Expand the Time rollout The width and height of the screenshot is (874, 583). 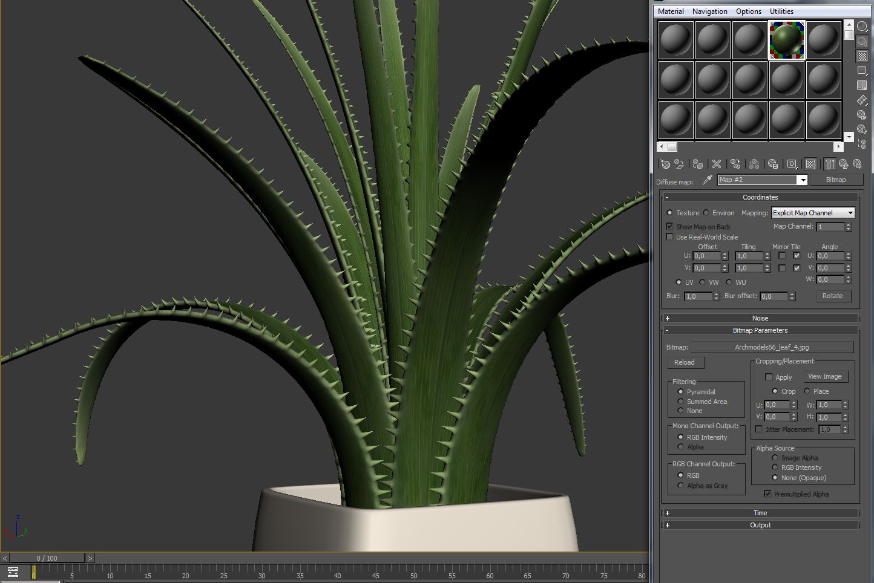point(760,513)
